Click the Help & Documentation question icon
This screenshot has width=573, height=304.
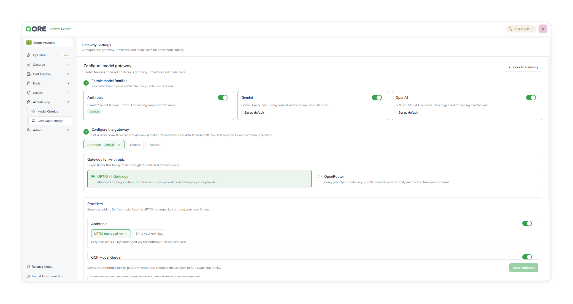(x=28, y=276)
